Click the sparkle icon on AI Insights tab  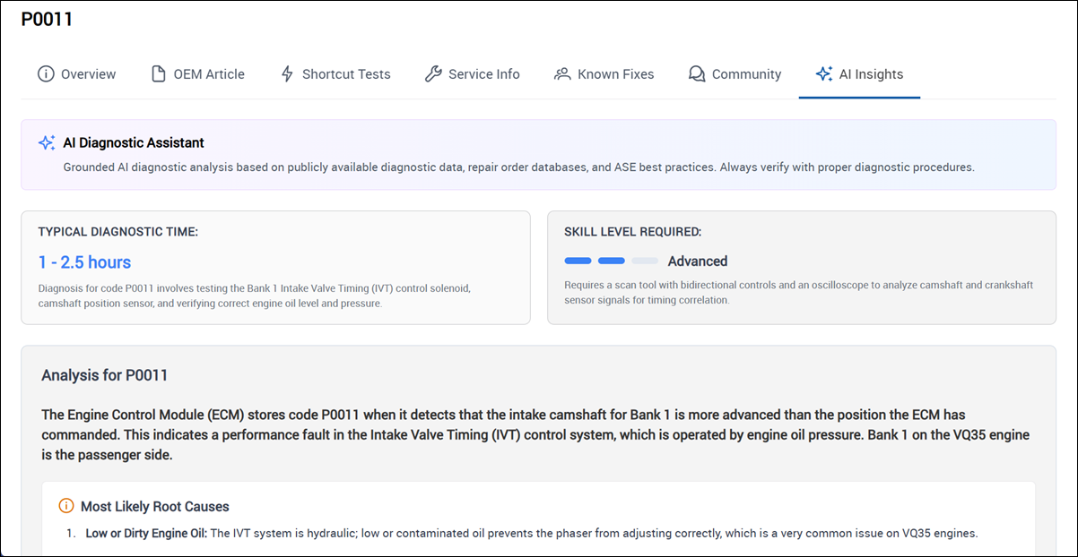click(824, 74)
